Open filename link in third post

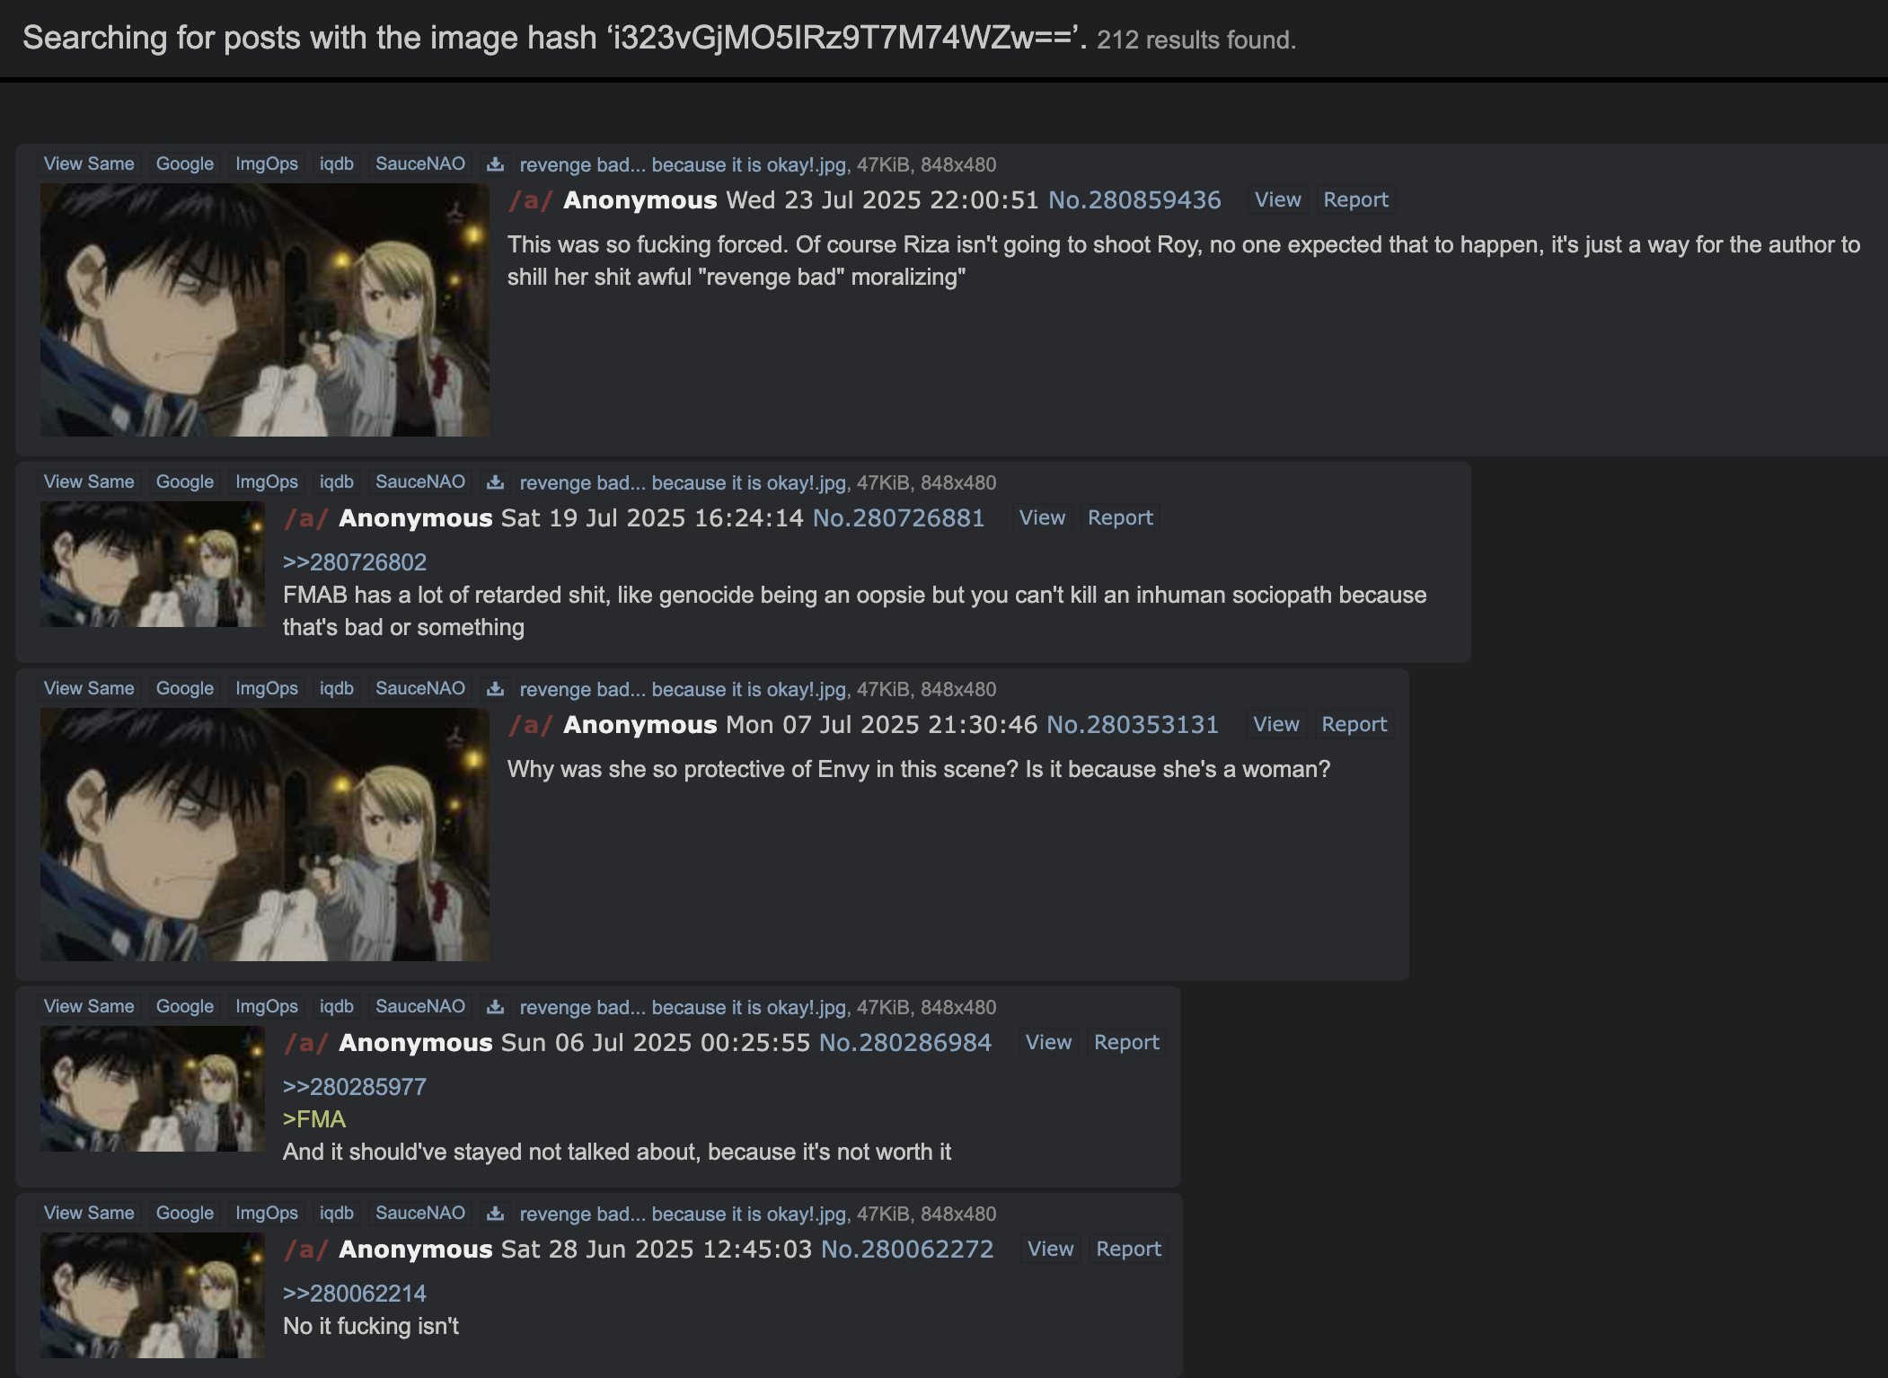[683, 690]
